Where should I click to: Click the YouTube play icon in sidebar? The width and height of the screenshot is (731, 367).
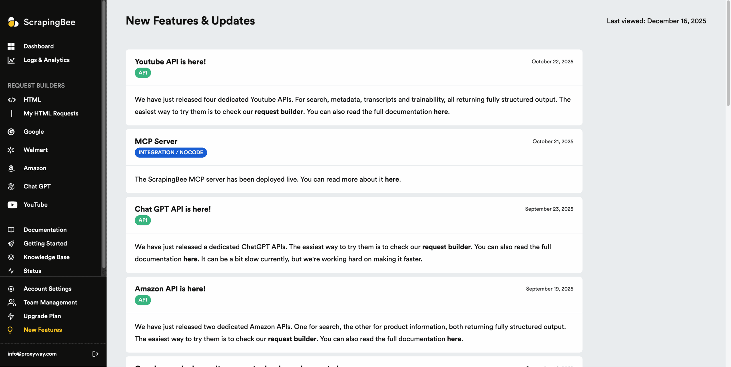click(12, 205)
